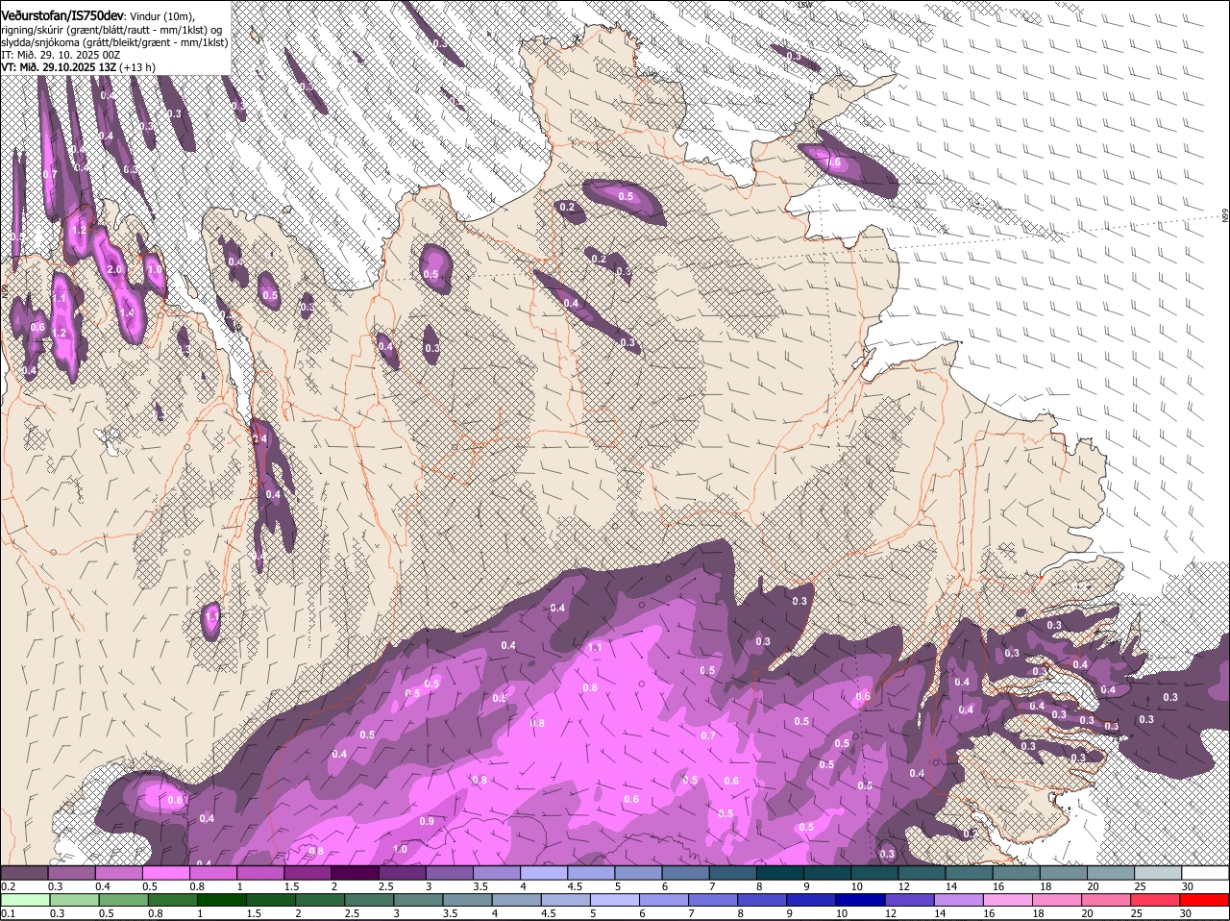Screen dimensions: 1230x921
Task: Pick the upper legend swatch labeled 6
Action: point(685,873)
